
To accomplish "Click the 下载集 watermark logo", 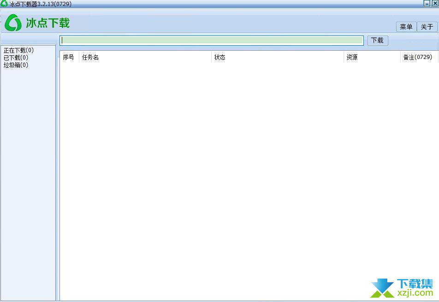I will tap(402, 288).
